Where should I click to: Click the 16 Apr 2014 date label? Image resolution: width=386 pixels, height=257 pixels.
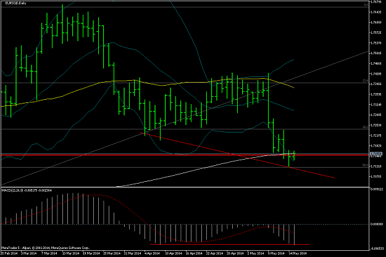[x=194, y=253]
